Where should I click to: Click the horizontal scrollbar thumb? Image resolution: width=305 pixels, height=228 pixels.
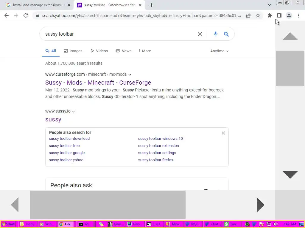click(x=108, y=205)
